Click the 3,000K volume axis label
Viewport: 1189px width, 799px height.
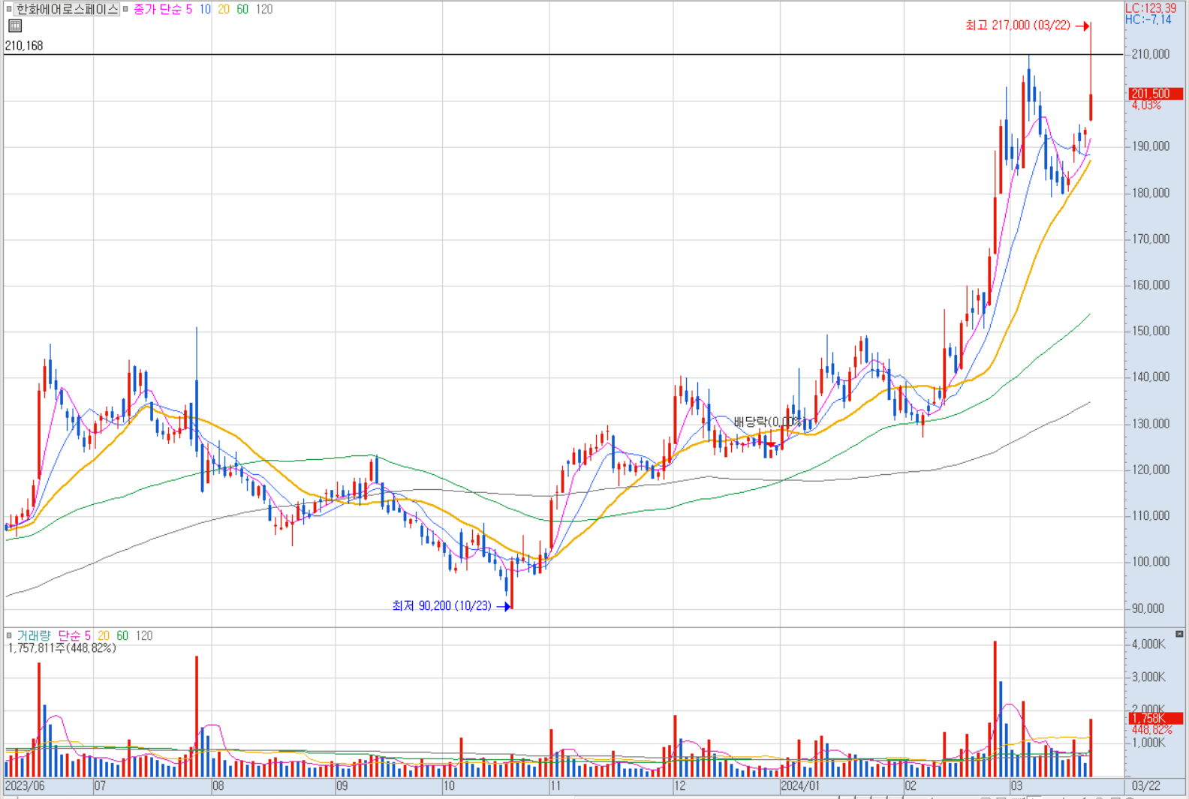1148,677
